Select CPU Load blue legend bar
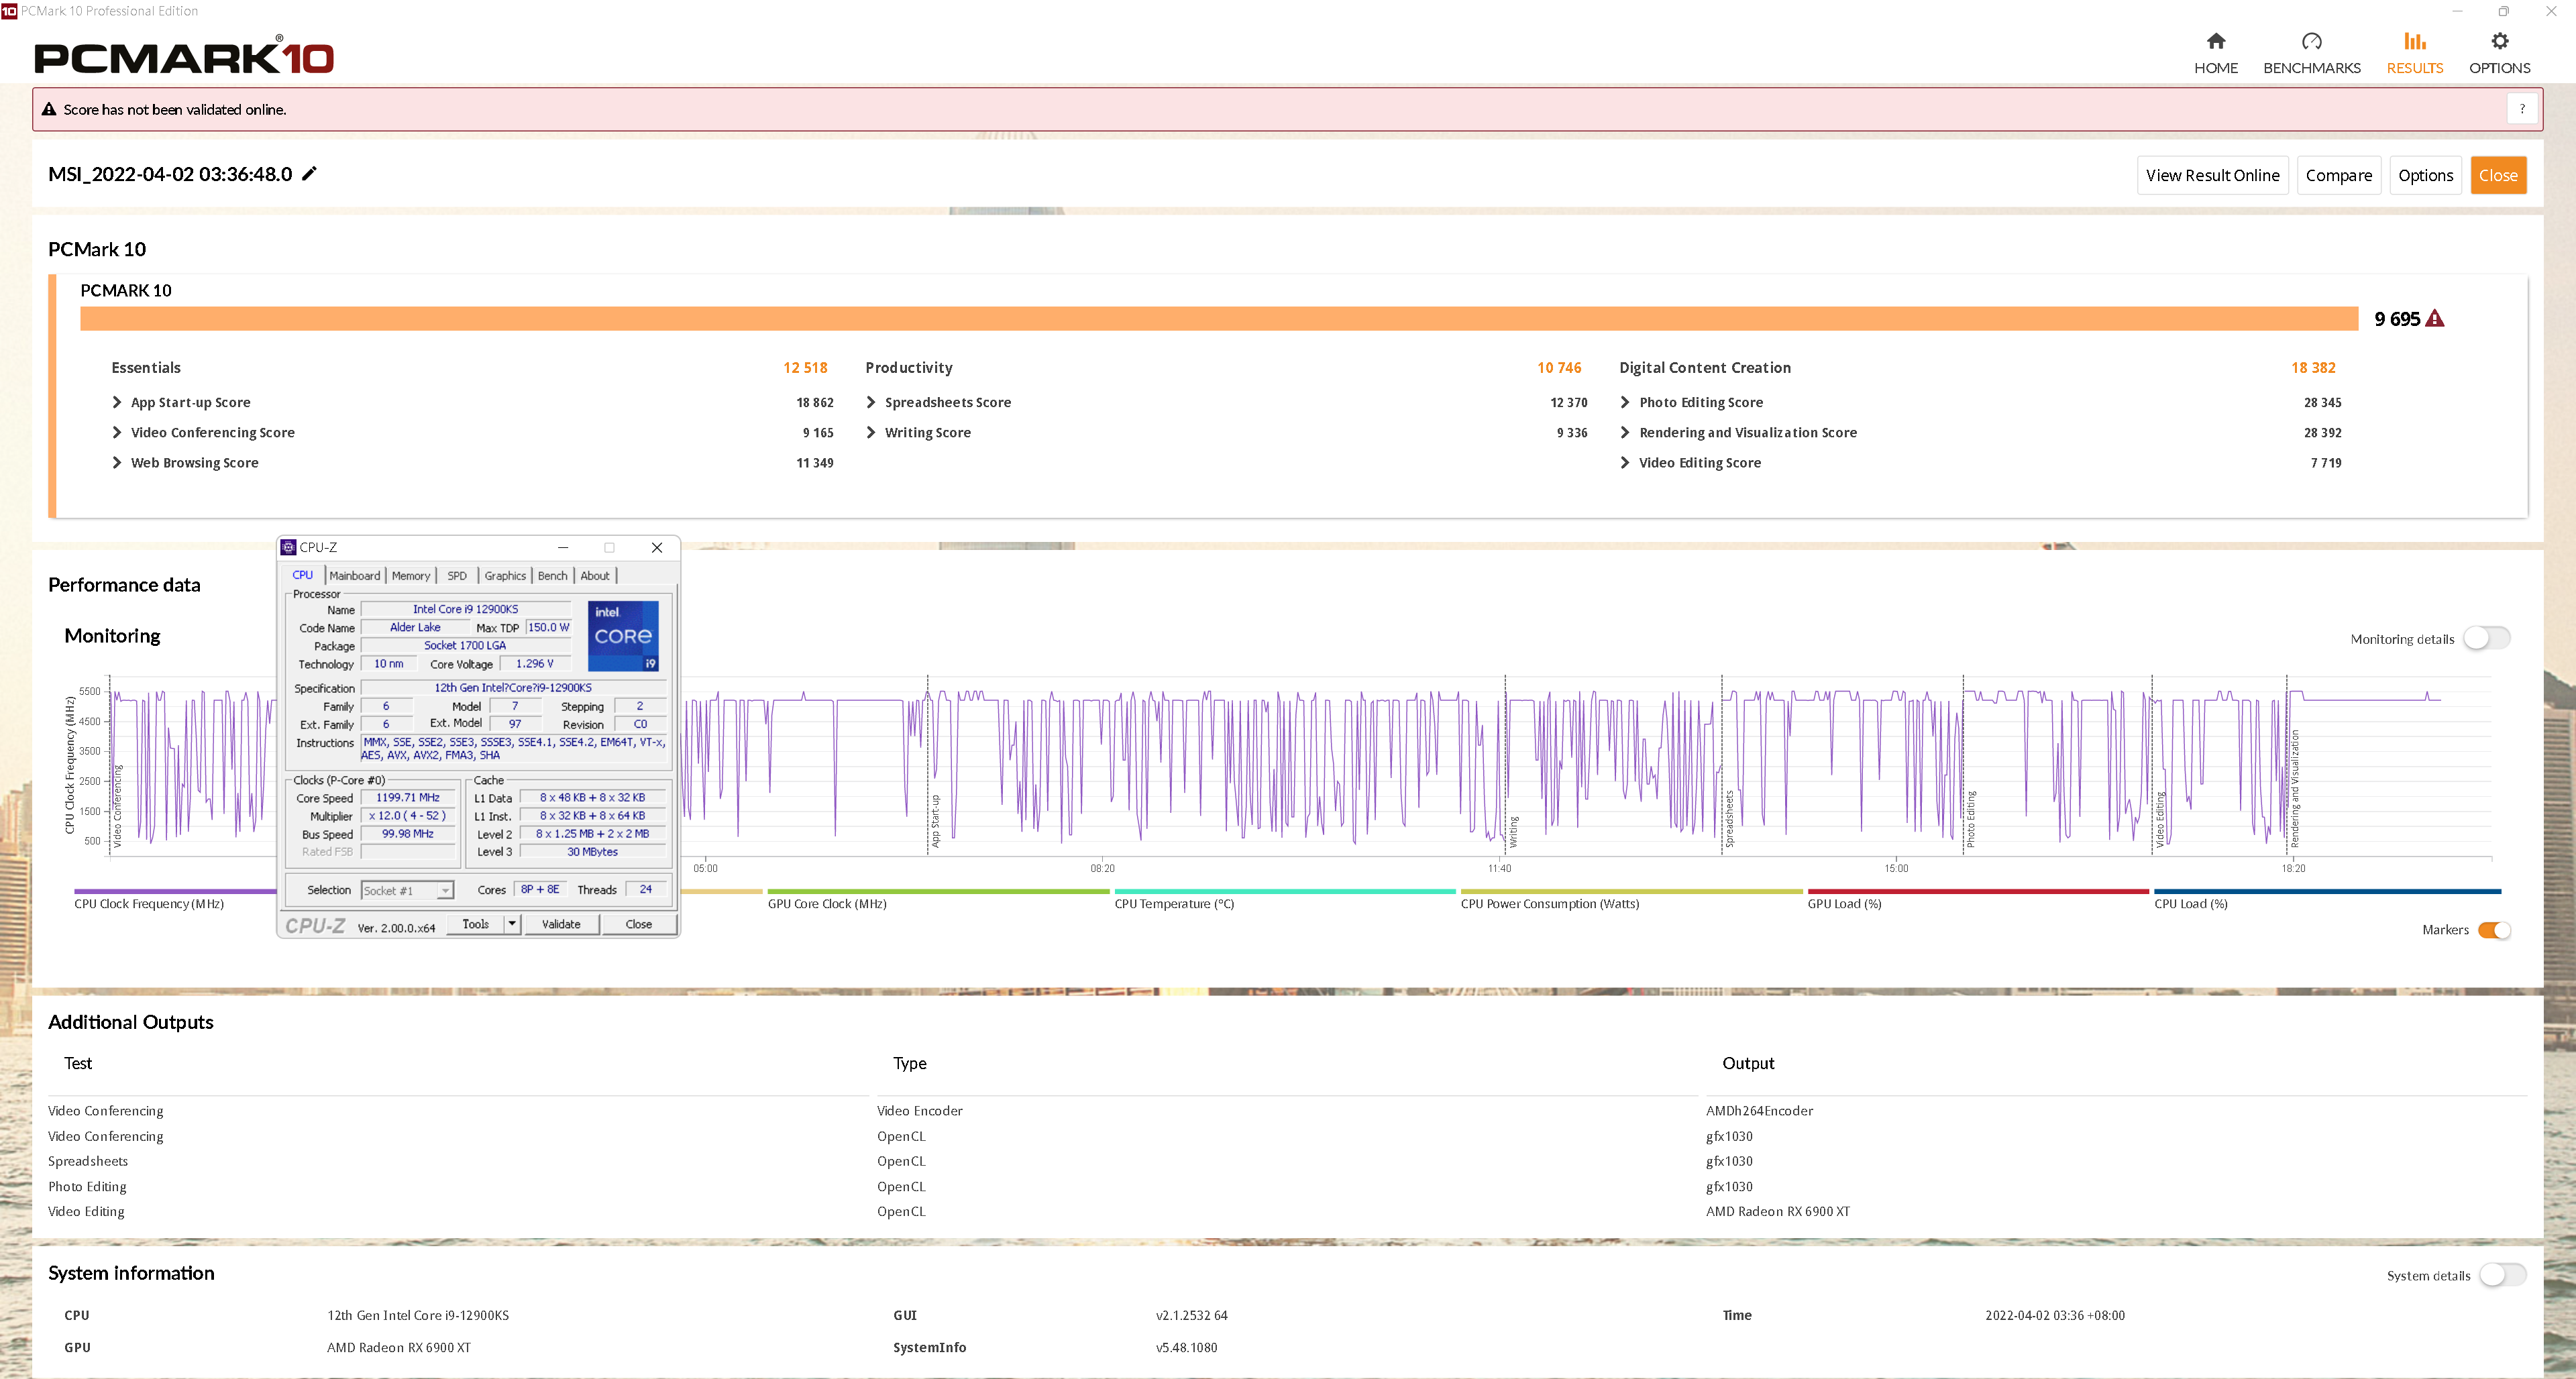Image resolution: width=2576 pixels, height=1379 pixels. tap(2327, 891)
